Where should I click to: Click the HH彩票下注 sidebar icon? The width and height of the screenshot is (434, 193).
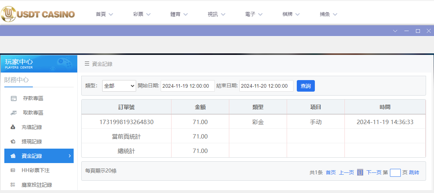tap(13, 170)
